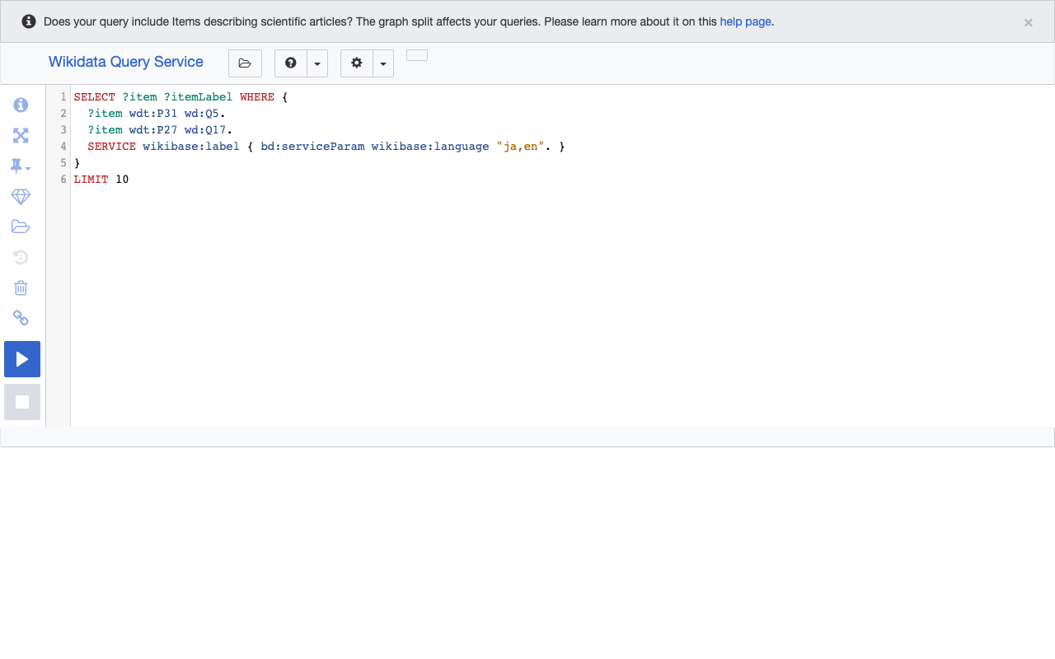The height and width of the screenshot is (659, 1055).
Task: Open the graph split help page
Action: click(x=745, y=21)
